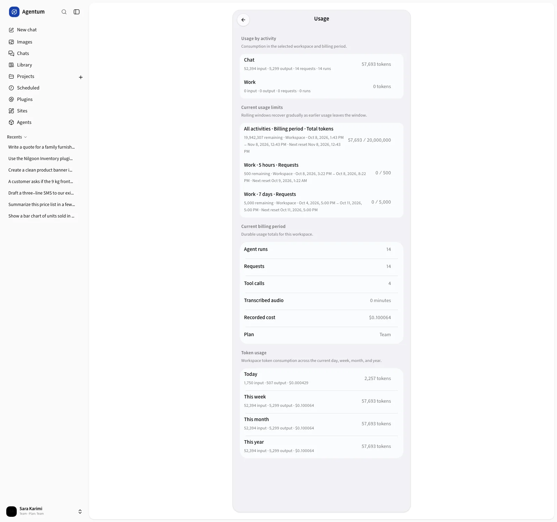Screen dimensions: 557x522
Task: Click the Projects folder icon
Action: tap(11, 76)
